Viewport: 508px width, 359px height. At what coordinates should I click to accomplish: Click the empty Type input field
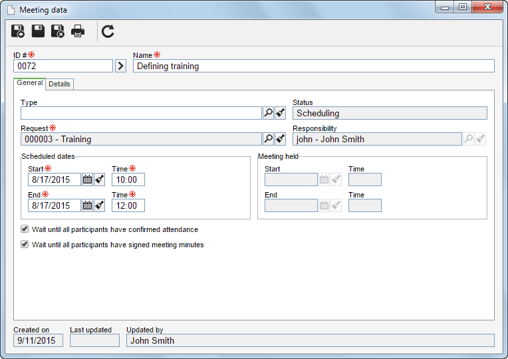click(x=141, y=113)
